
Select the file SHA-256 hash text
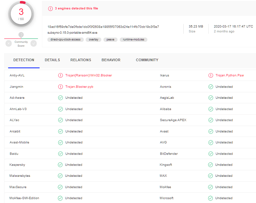pos(103,27)
